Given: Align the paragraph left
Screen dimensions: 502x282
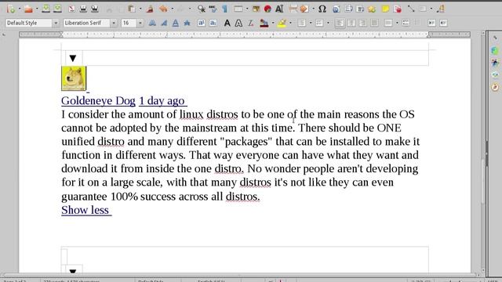Looking at the screenshot, I should [x=340, y=23].
